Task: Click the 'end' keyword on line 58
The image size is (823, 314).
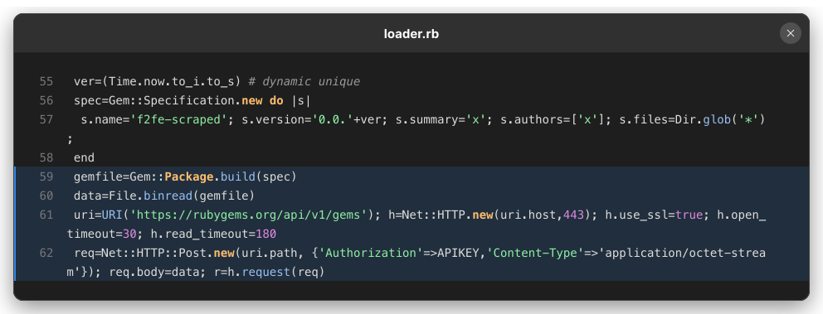Action: tap(84, 157)
